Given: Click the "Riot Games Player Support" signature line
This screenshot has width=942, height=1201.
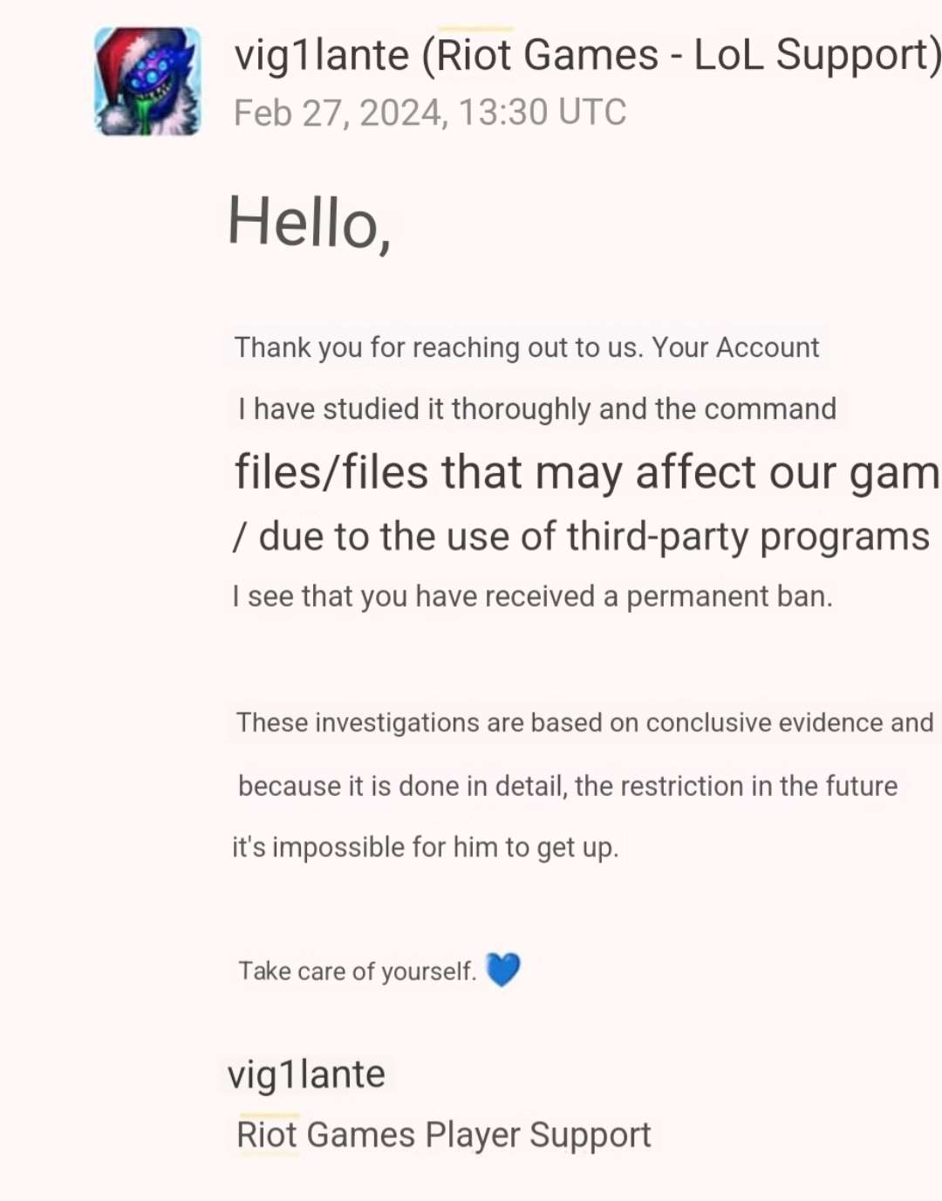Looking at the screenshot, I should [444, 1135].
